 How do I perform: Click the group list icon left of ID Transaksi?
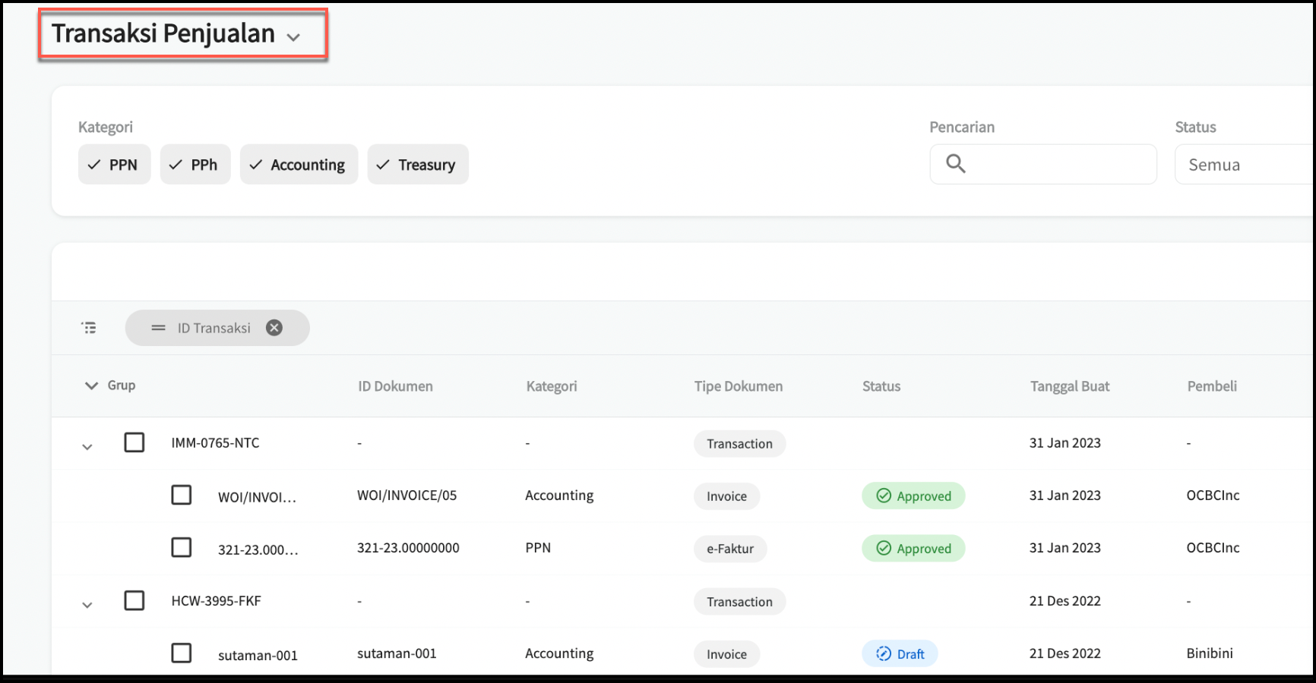tap(89, 328)
